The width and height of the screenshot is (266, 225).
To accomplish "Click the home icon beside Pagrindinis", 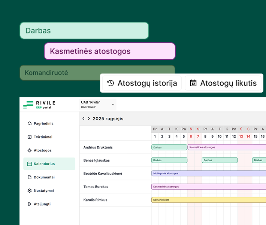I will coord(30,123).
